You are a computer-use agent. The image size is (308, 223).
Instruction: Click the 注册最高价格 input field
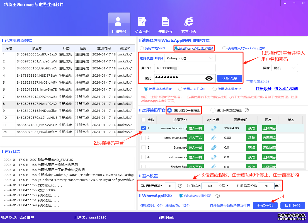coord(266,186)
